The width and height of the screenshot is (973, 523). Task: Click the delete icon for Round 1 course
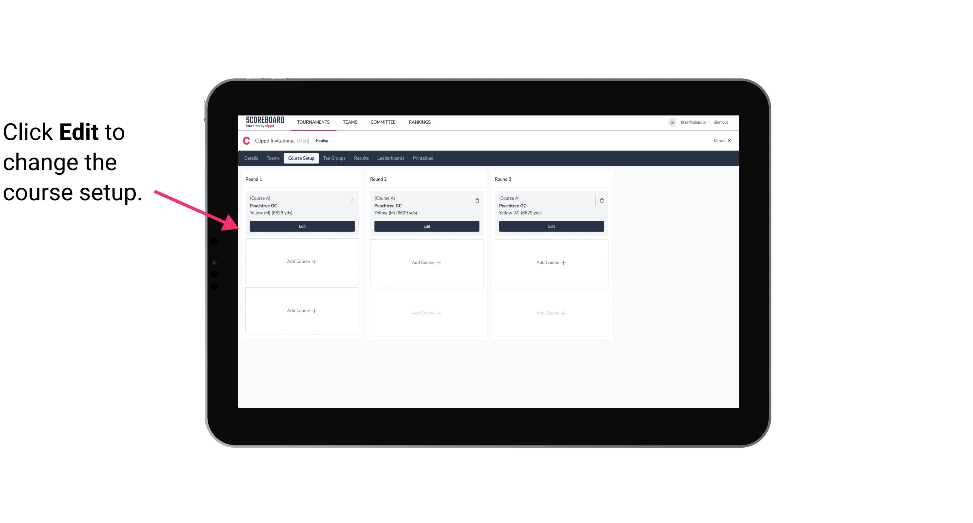352,200
